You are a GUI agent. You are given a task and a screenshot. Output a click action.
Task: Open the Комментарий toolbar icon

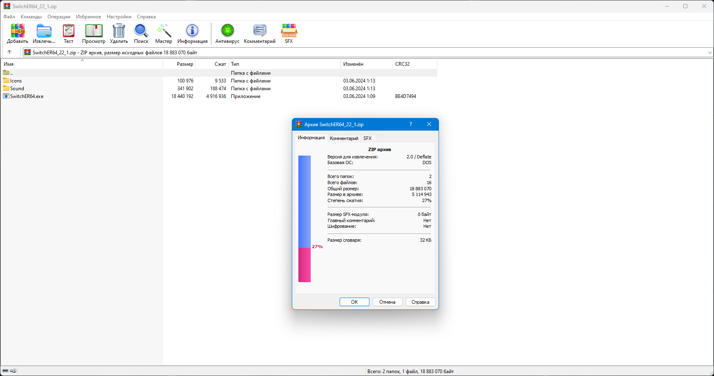(260, 31)
